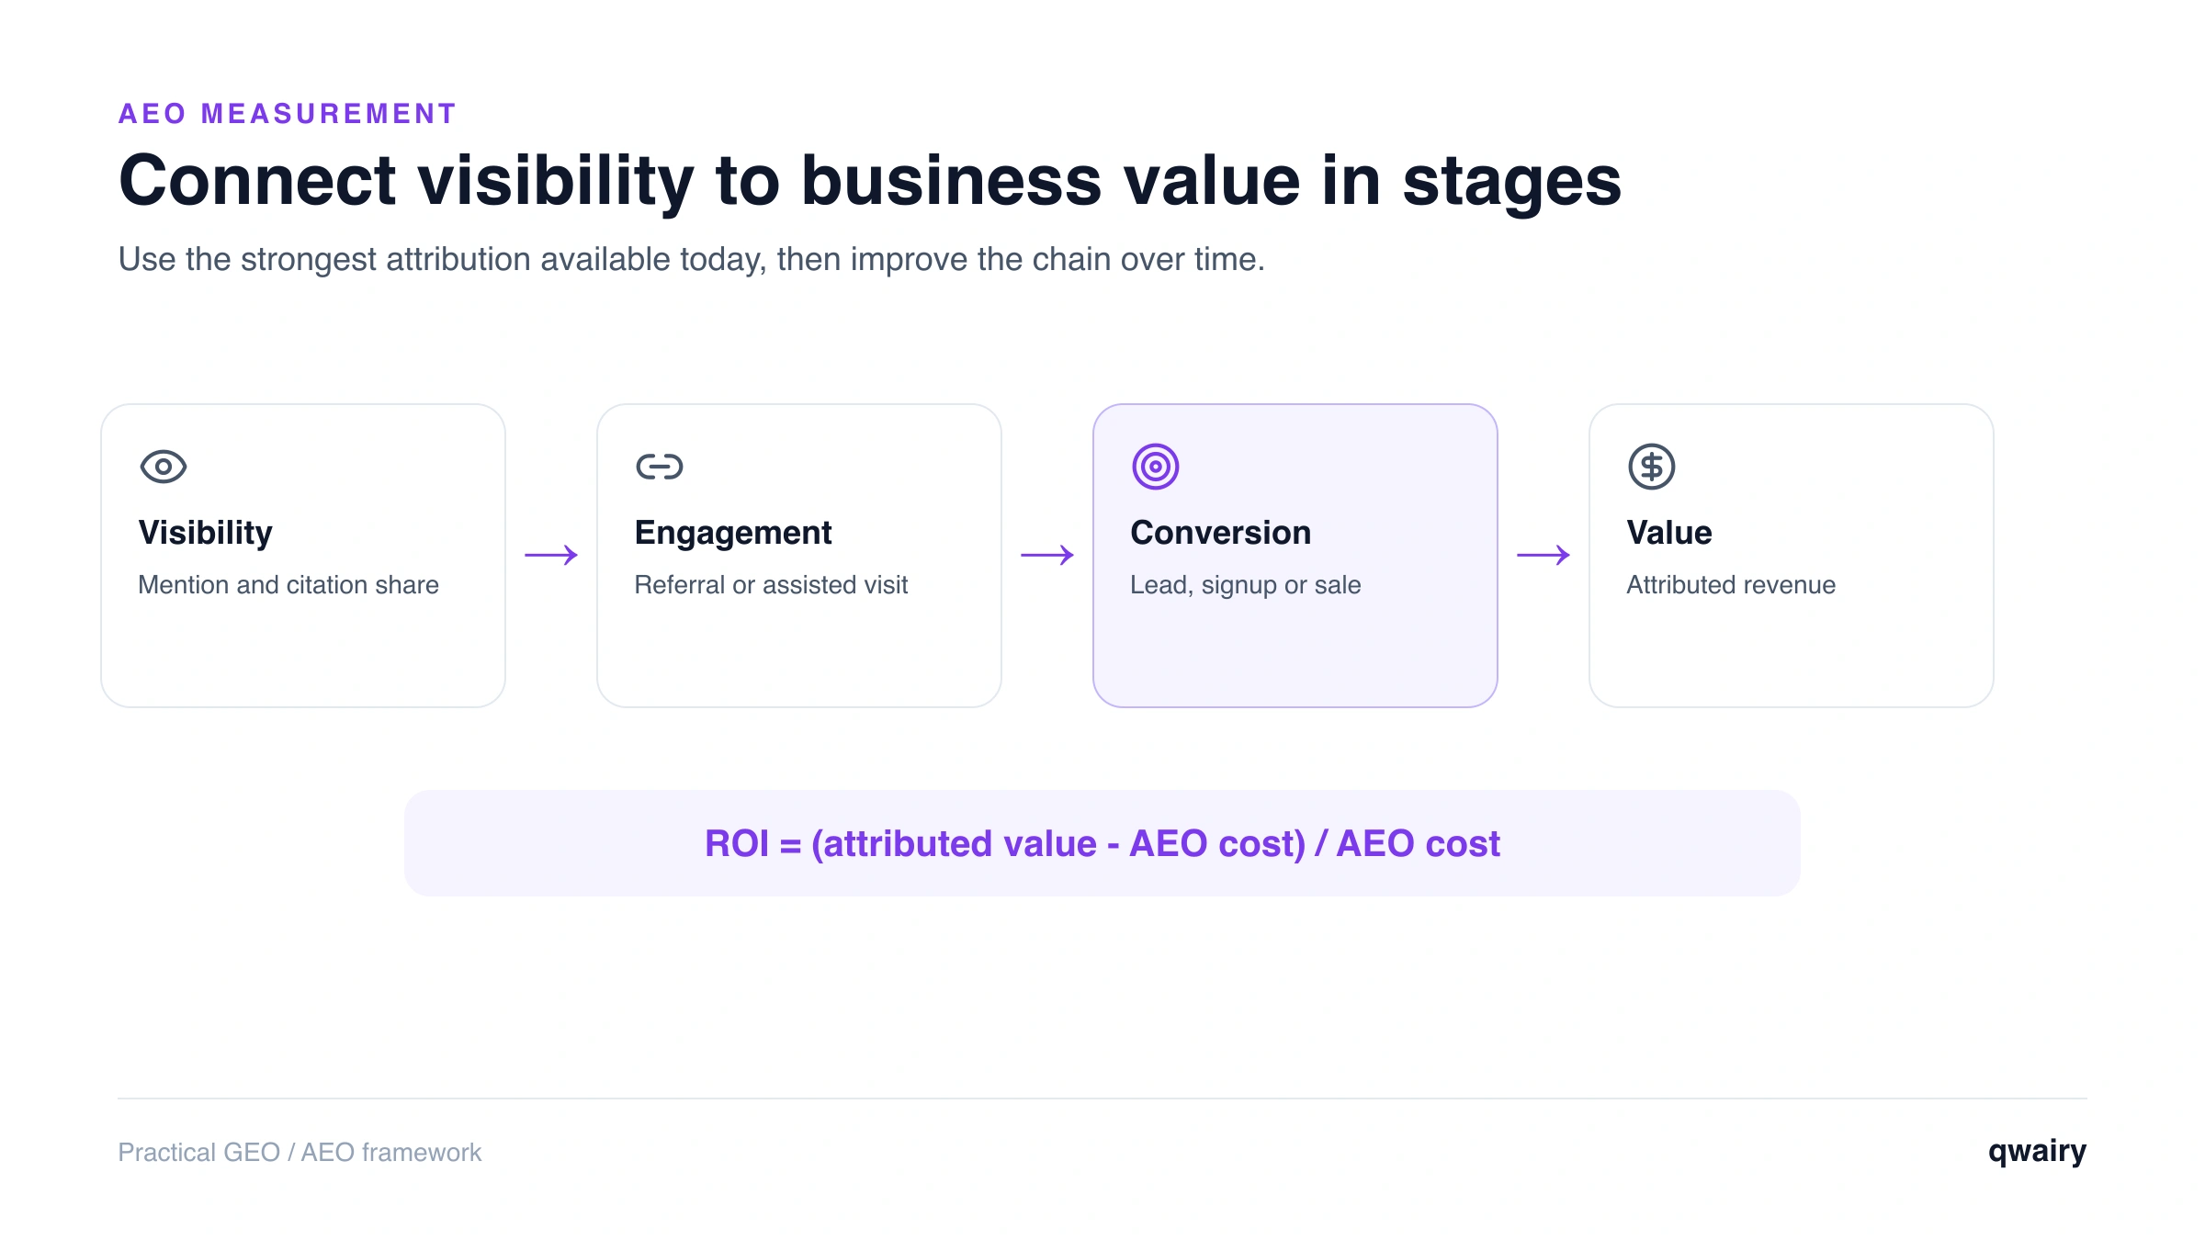The image size is (2205, 1240).
Task: Select the Conversion heading
Action: (x=1221, y=533)
